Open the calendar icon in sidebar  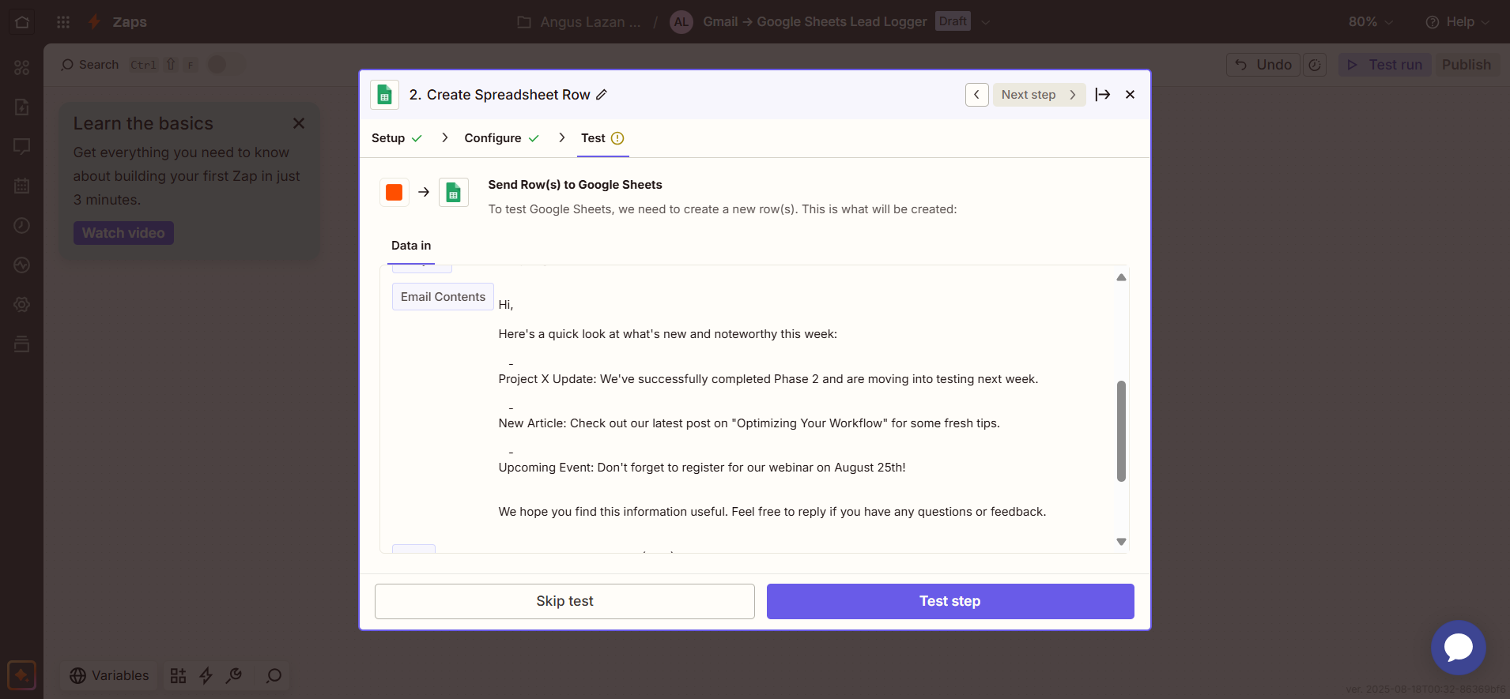(x=22, y=186)
